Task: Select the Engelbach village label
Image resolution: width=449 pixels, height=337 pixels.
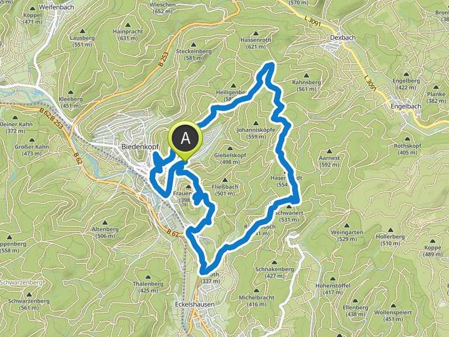Action: pos(406,106)
